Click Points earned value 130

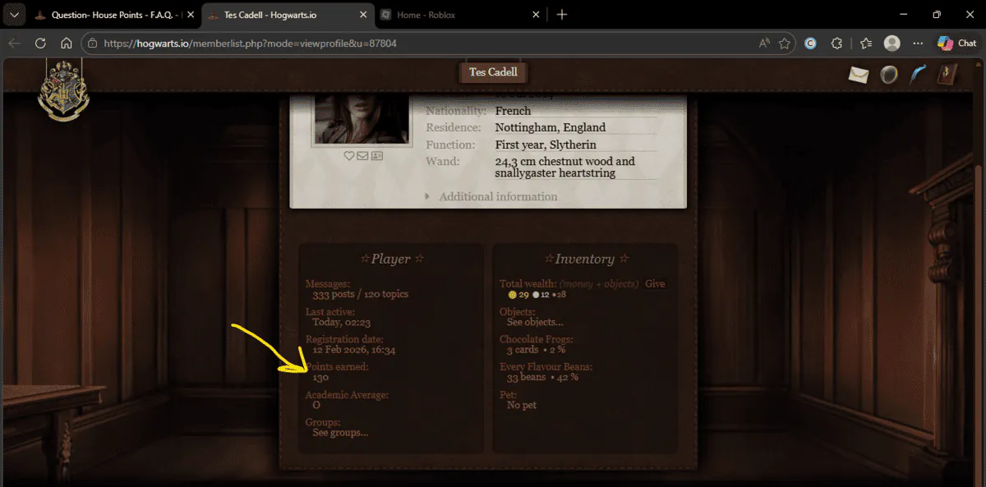(320, 378)
